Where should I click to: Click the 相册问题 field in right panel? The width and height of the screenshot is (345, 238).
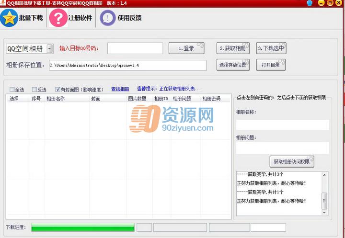[283, 148]
